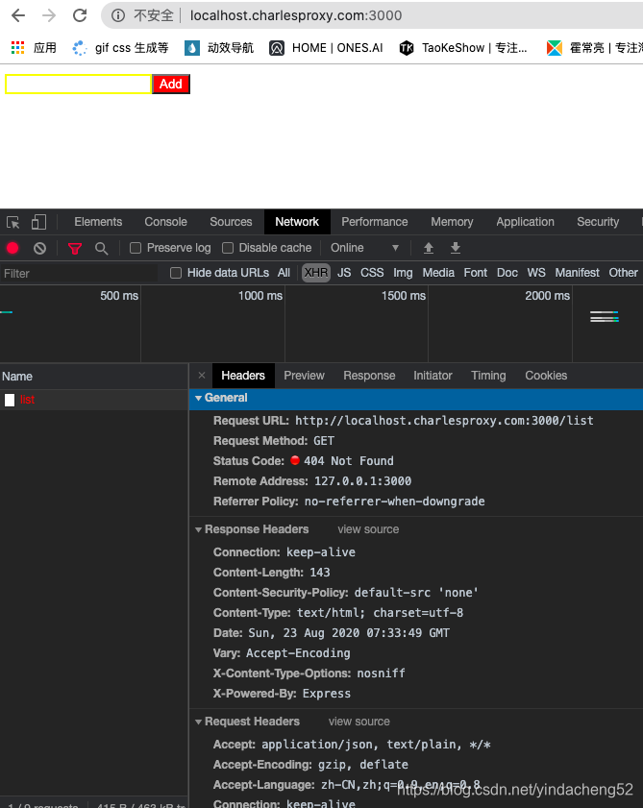Switch to the Application tab
643x808 pixels.
tap(525, 222)
